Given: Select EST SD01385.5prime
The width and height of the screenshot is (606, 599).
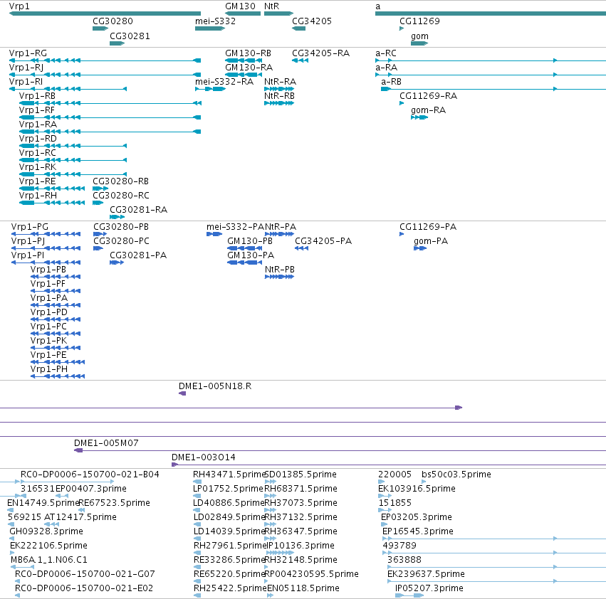Looking at the screenshot, I should pos(270,482).
